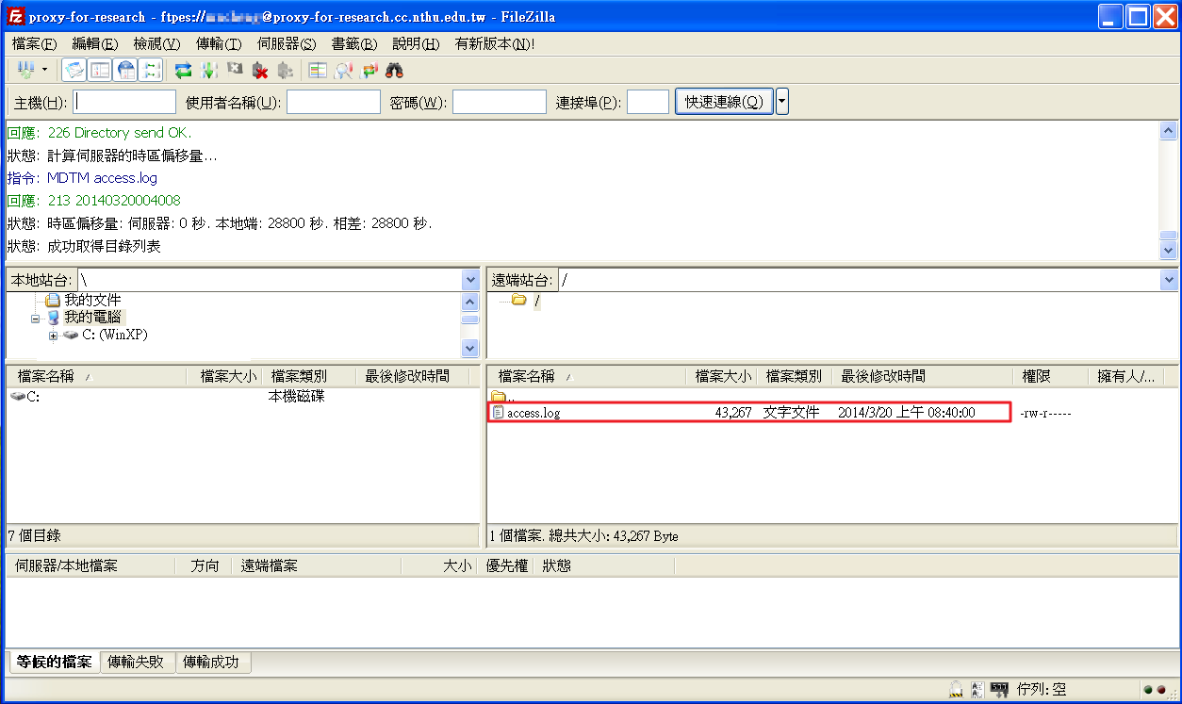
Task: Click the message log scrollbar down arrow
Action: [1169, 251]
